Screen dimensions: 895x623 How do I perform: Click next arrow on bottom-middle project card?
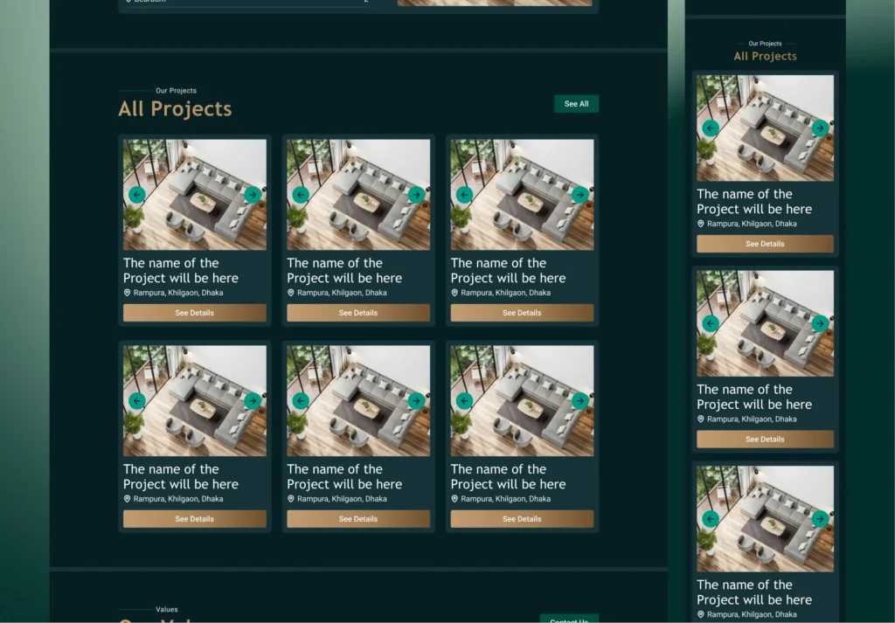point(416,401)
